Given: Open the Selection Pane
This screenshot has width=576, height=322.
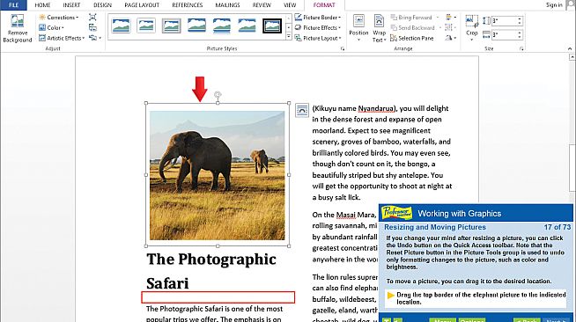Looking at the screenshot, I should tap(411, 38).
